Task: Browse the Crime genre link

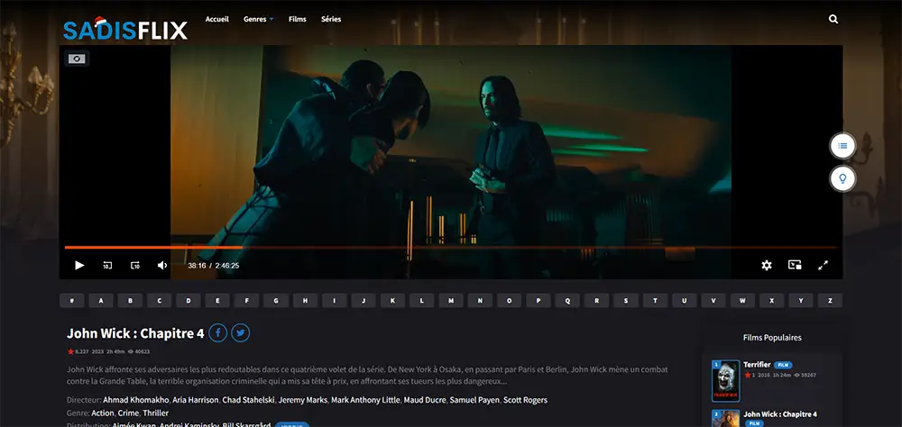Action: tap(128, 413)
